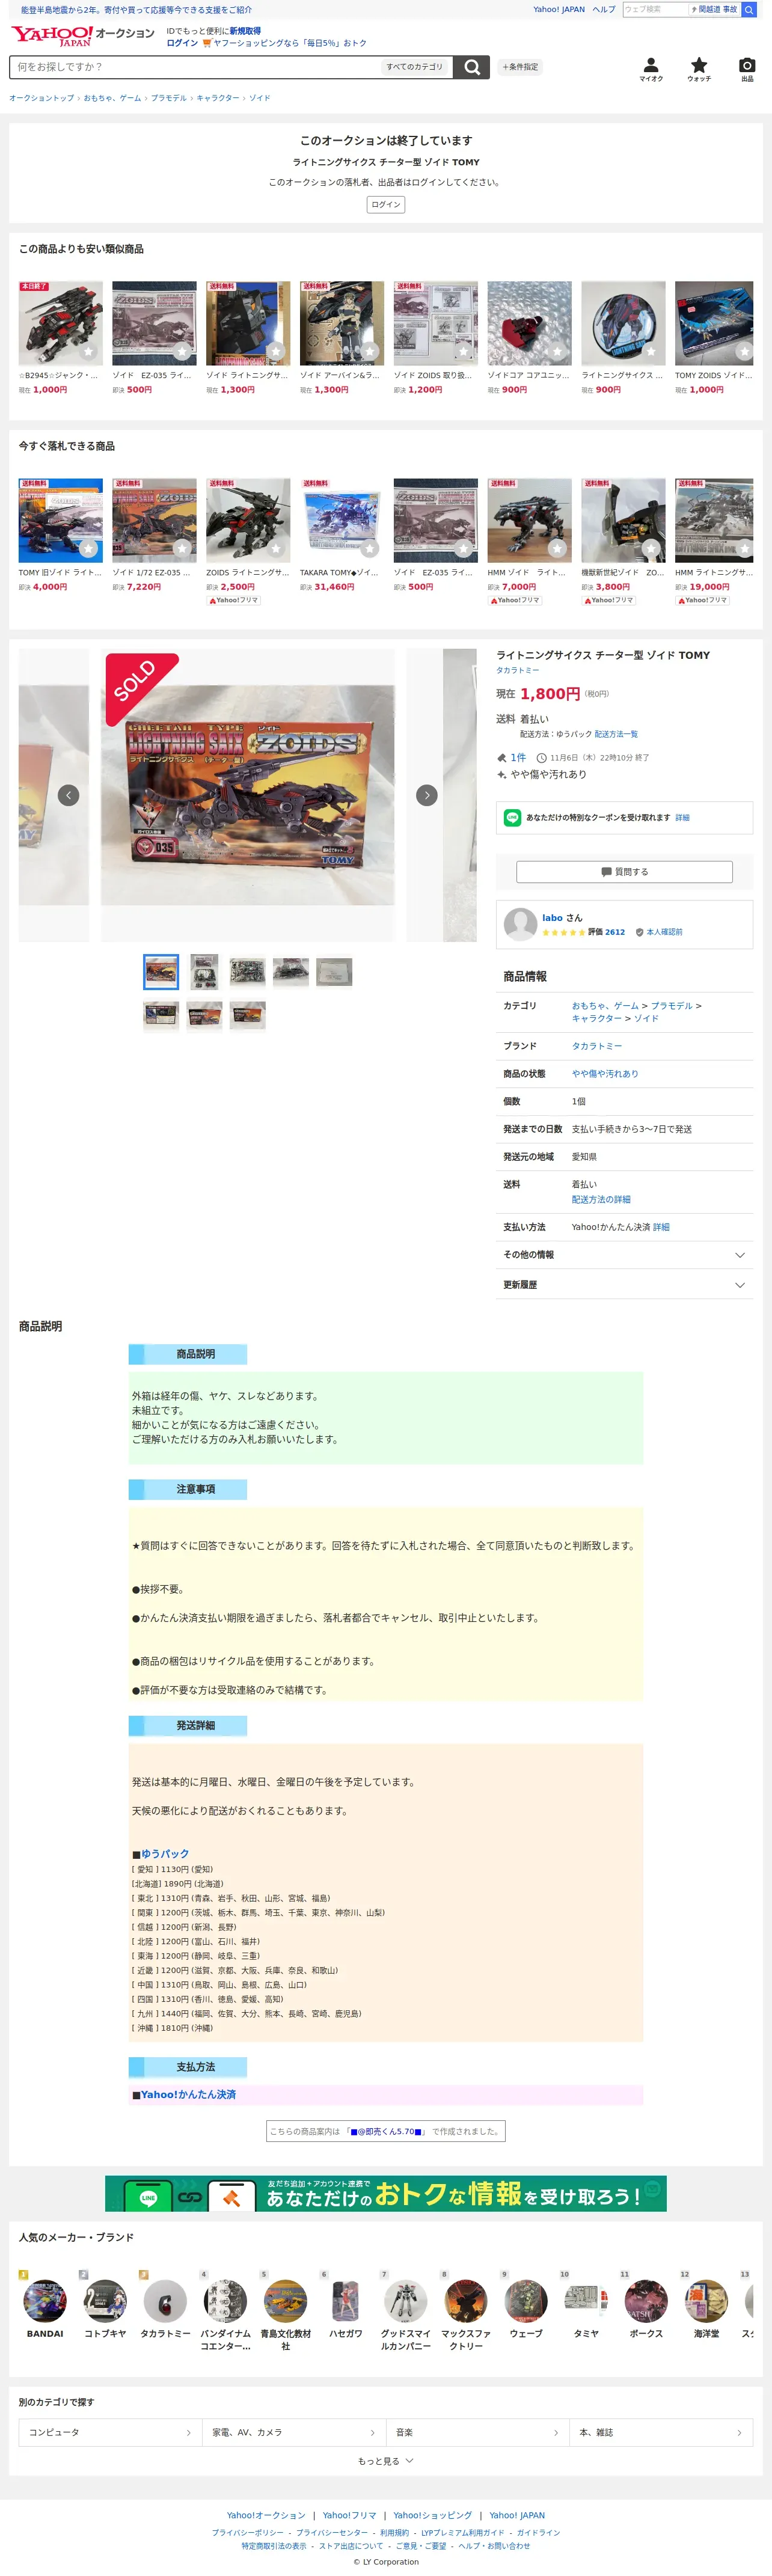Toggle watch star on HMM ゾイド 7,000円 item

click(x=557, y=548)
